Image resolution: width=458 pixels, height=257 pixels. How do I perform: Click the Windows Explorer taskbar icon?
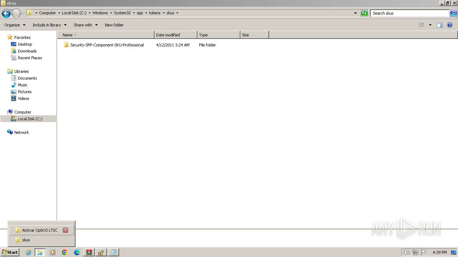tap(40, 252)
